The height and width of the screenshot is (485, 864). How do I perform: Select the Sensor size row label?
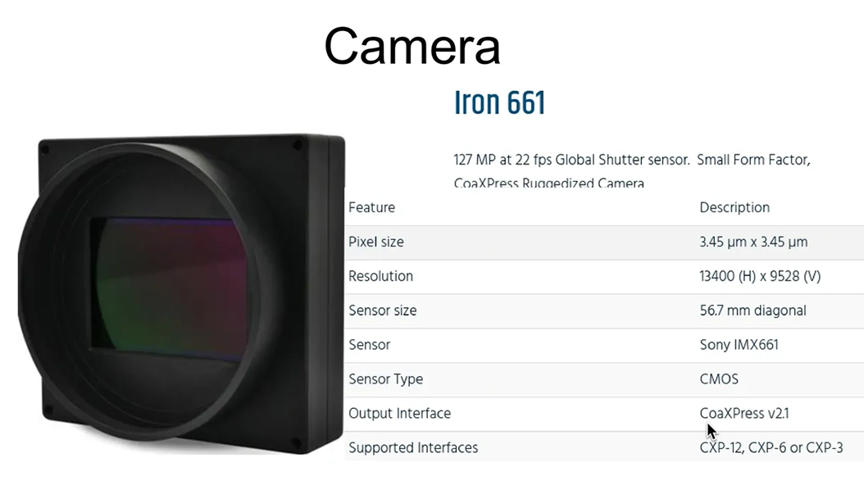(x=383, y=310)
